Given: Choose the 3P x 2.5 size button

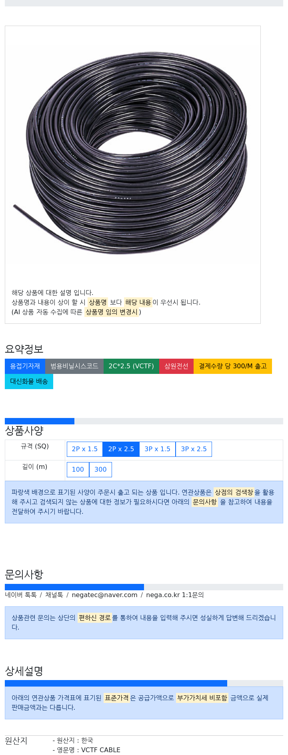Looking at the screenshot, I should (x=194, y=449).
